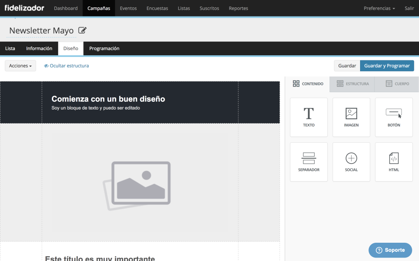The height and width of the screenshot is (261, 419).
Task: Click the edit icon beside Newsletter Mayo
Action: [x=82, y=30]
